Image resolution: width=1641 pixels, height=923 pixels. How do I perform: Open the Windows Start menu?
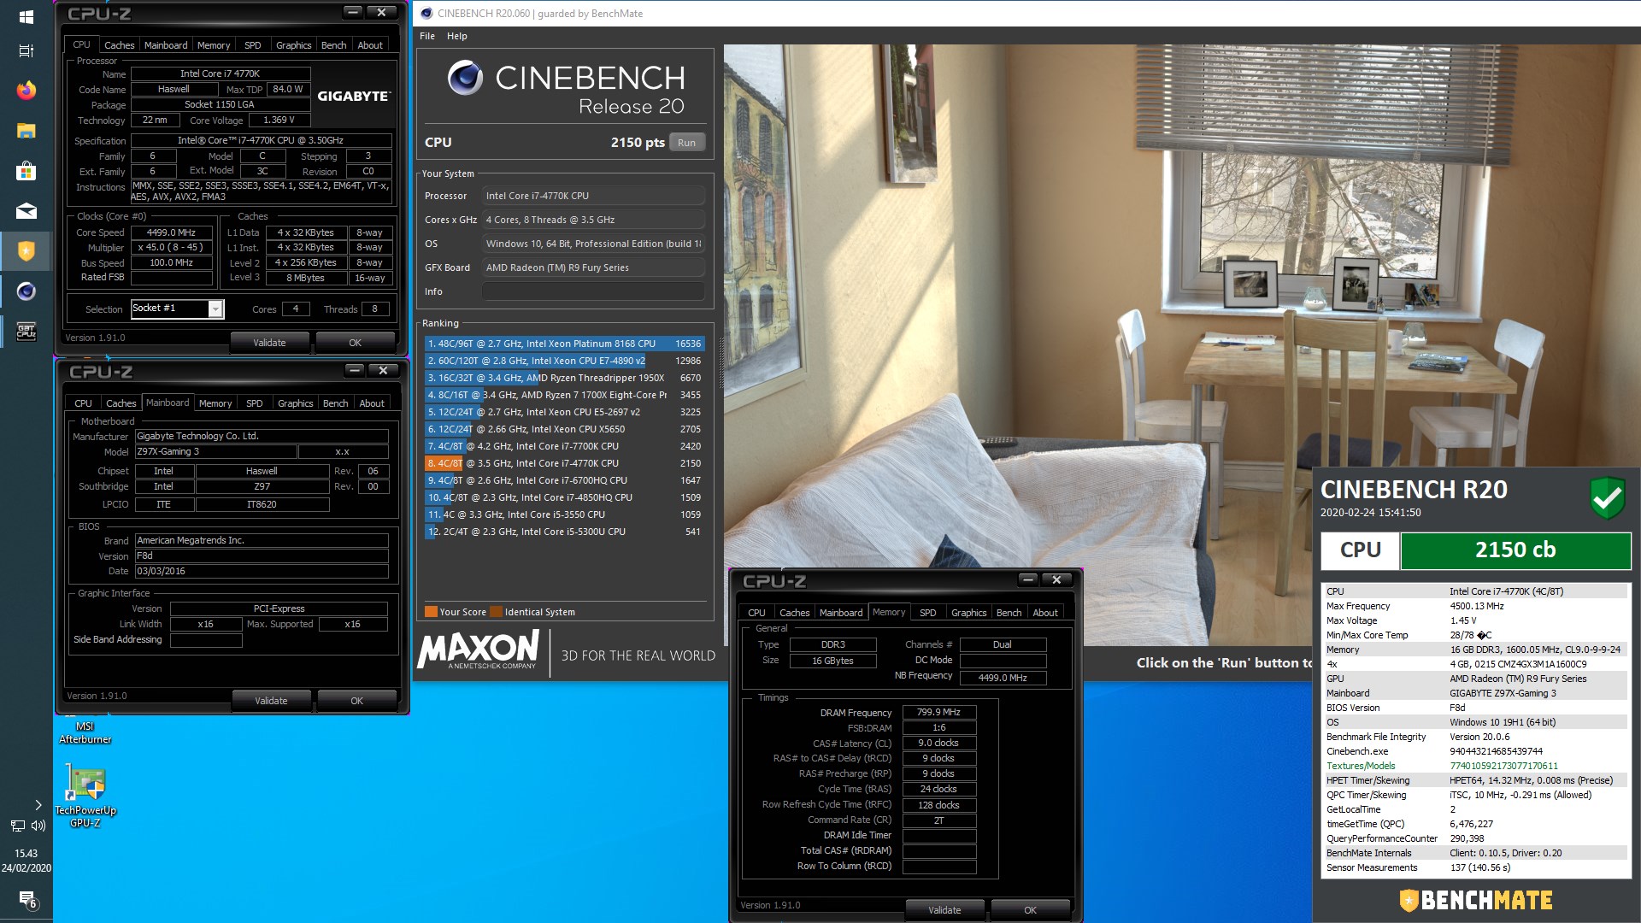pyautogui.click(x=26, y=16)
